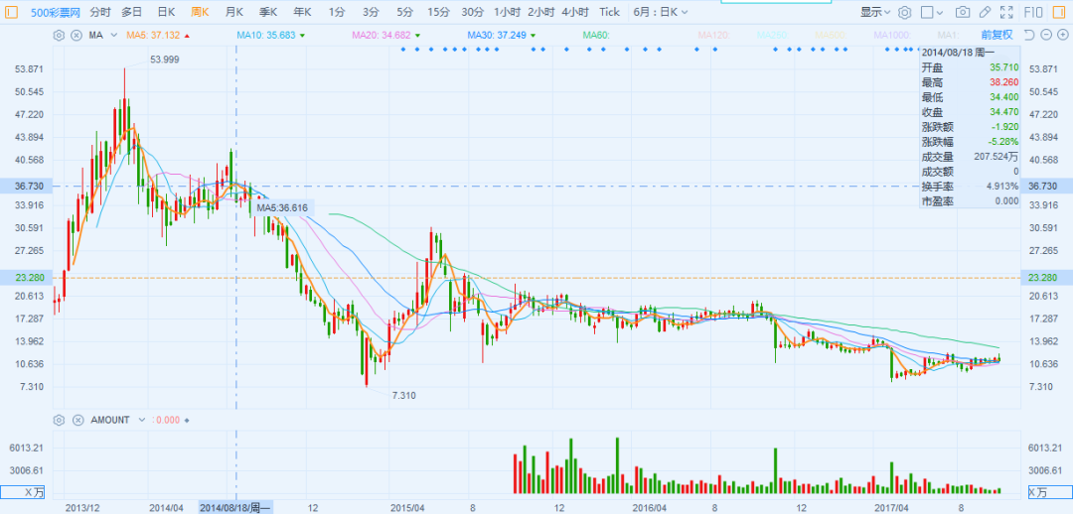The height and width of the screenshot is (514, 1073).
Task: Click the 前复权 adjustment button
Action: (996, 35)
